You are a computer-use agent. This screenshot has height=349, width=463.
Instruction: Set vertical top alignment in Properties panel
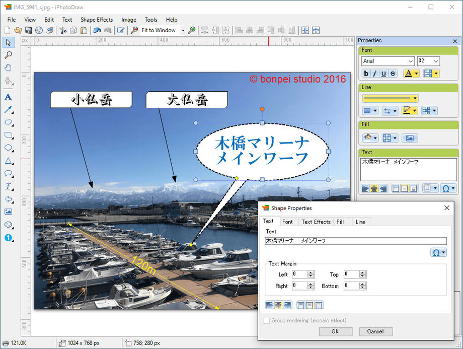tap(396, 188)
